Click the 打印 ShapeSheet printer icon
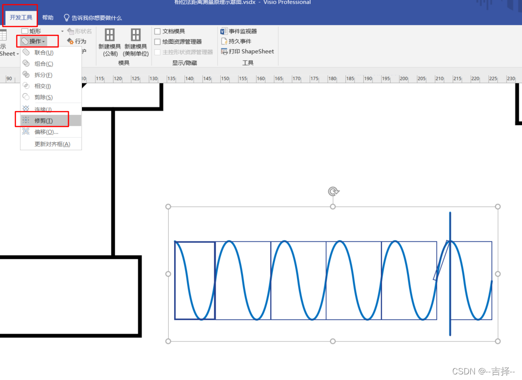Viewport: 522px width, 380px height. 224,52
